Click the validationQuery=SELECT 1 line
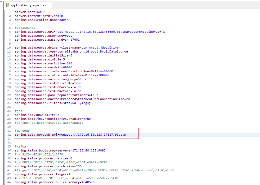Image resolution: width=260 pixels, height=185 pixels. [53, 79]
